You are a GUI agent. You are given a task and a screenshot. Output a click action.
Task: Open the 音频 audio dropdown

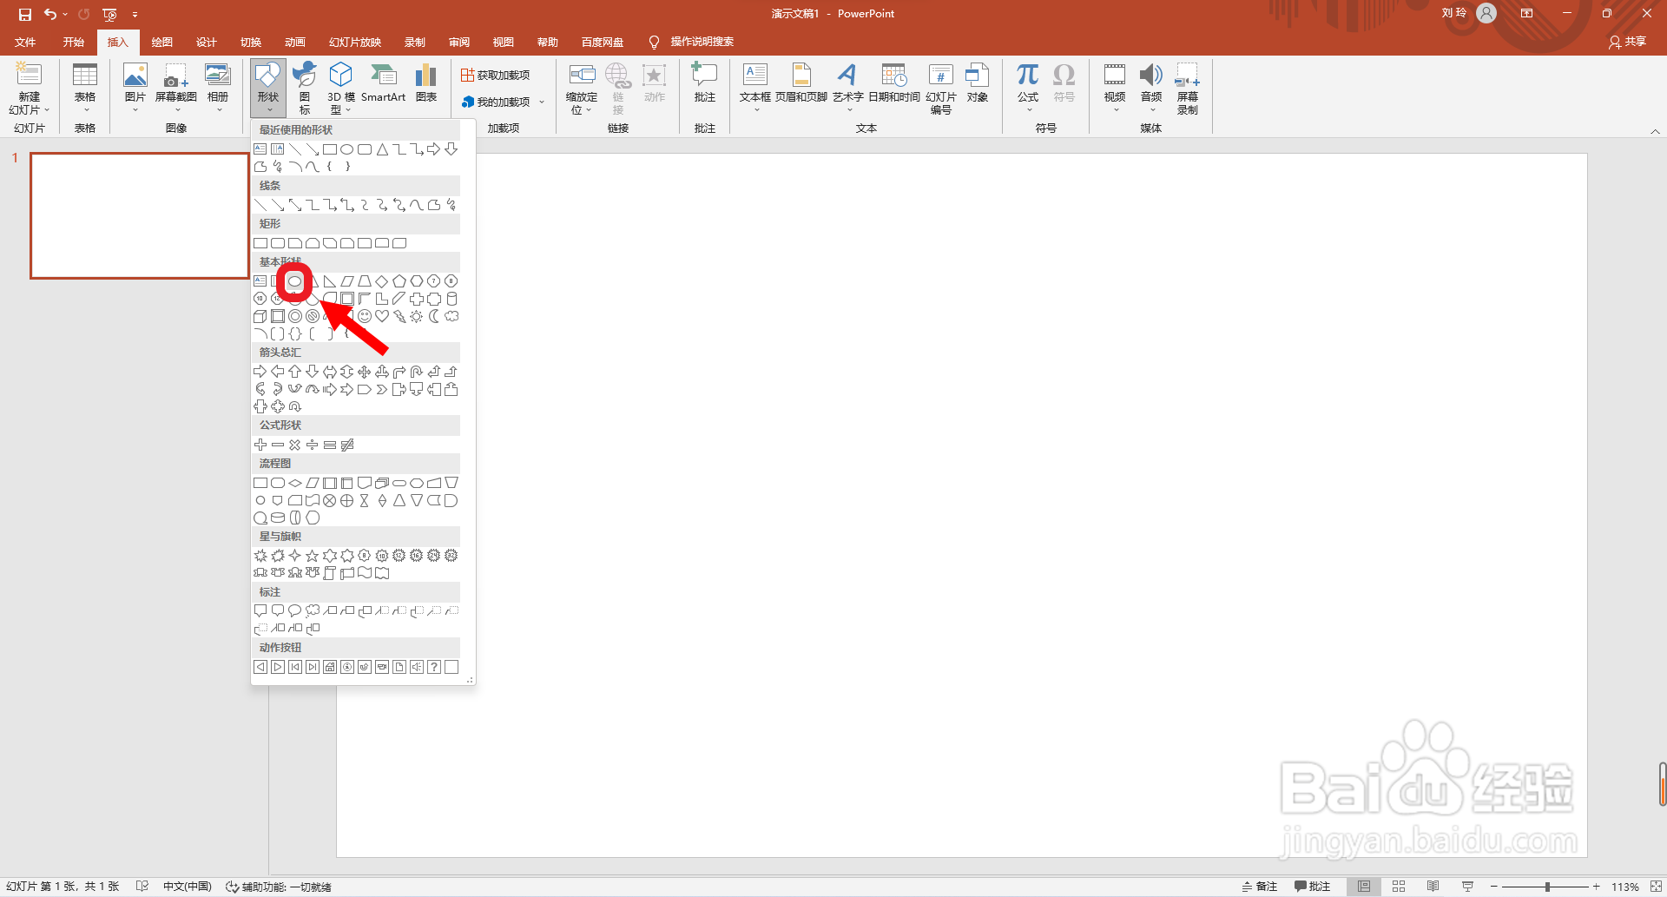click(1151, 89)
